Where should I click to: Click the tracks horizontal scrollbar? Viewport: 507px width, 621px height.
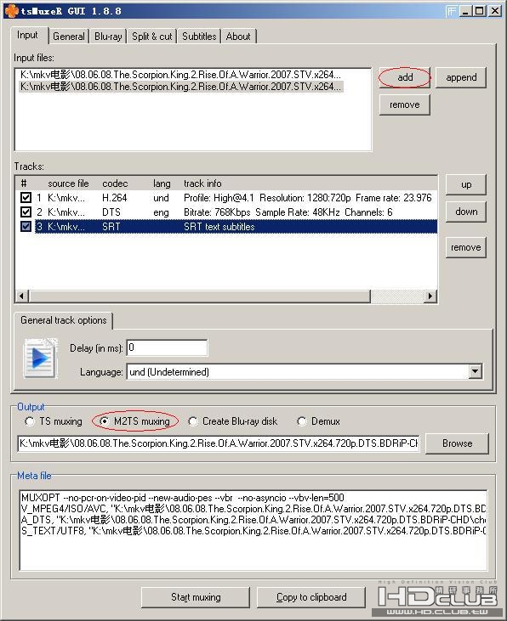[200, 296]
